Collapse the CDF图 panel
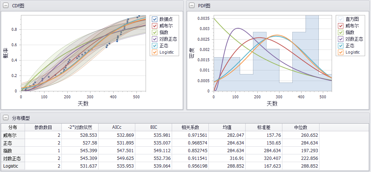The image size is (371, 172). coord(6,6)
